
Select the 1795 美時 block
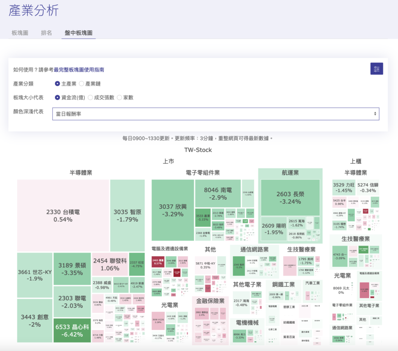click(x=305, y=261)
